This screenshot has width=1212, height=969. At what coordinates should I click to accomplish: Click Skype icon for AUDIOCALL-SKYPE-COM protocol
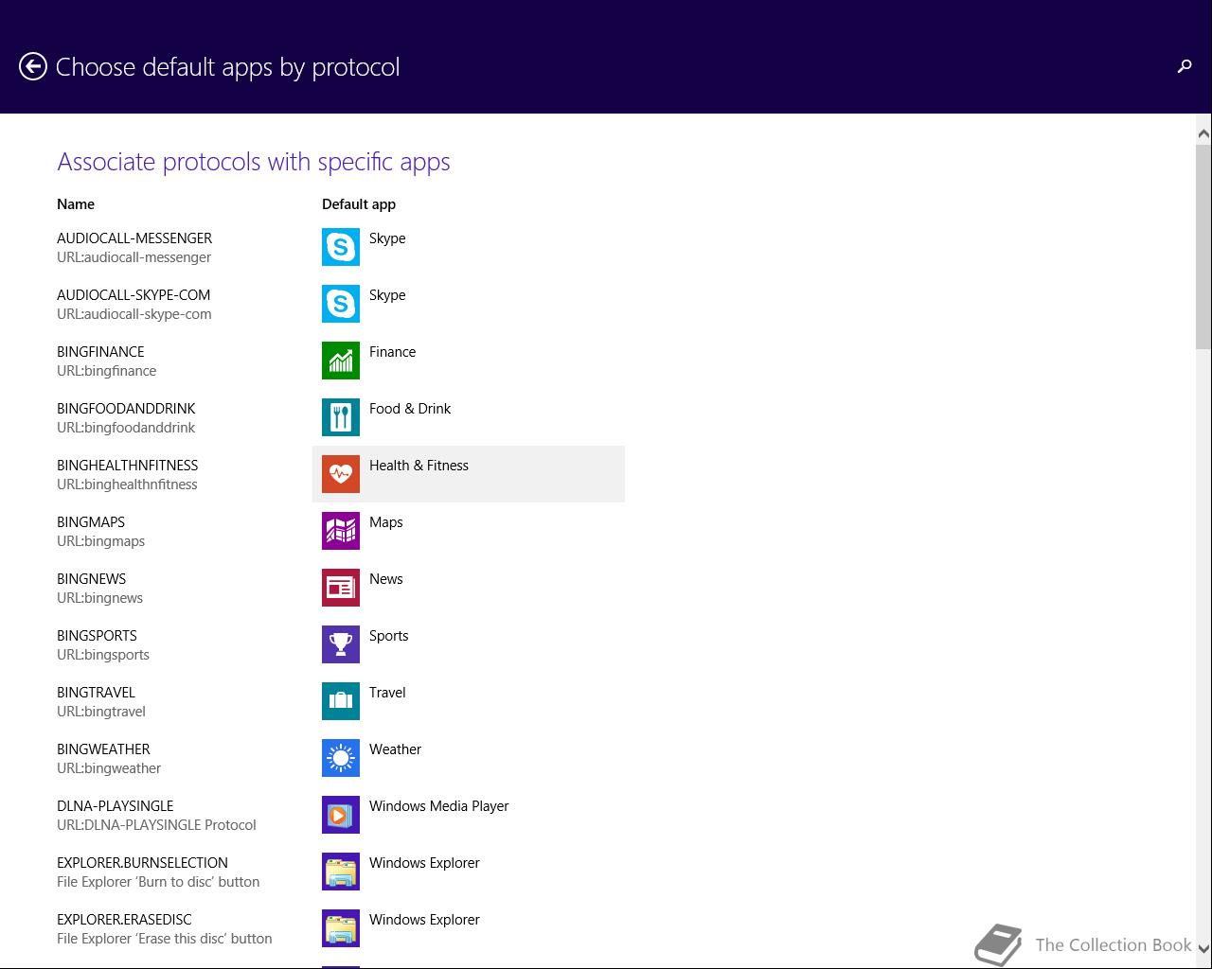341,304
